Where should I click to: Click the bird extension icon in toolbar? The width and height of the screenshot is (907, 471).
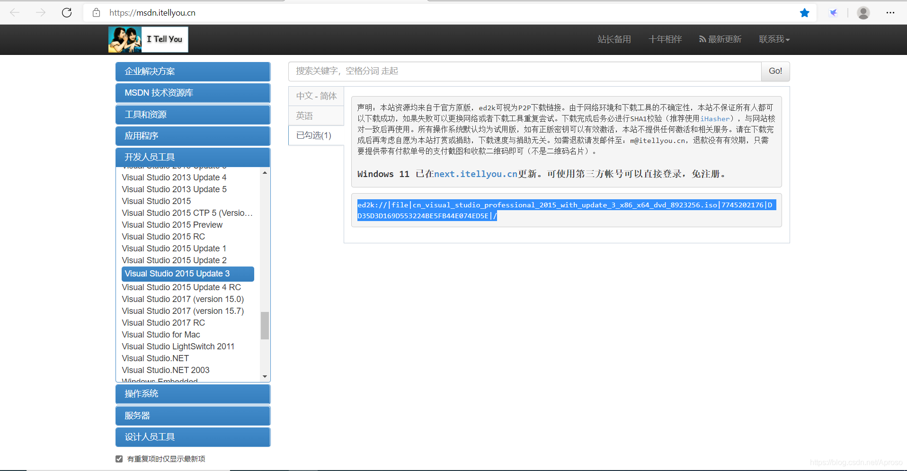[x=834, y=13]
